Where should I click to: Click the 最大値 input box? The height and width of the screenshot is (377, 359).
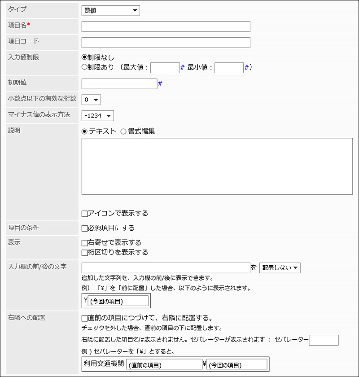pyautogui.click(x=165, y=68)
